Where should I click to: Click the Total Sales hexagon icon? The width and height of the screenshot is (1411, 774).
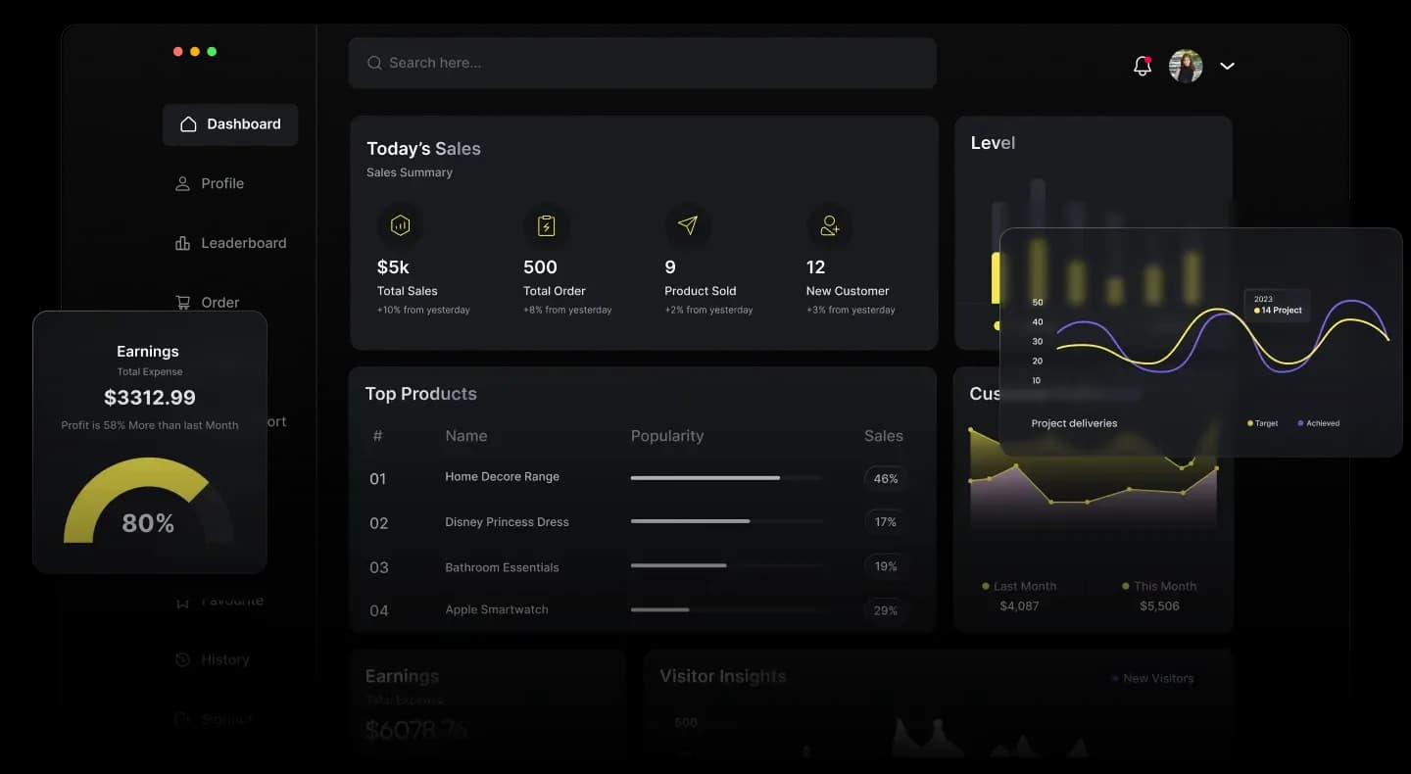[400, 225]
